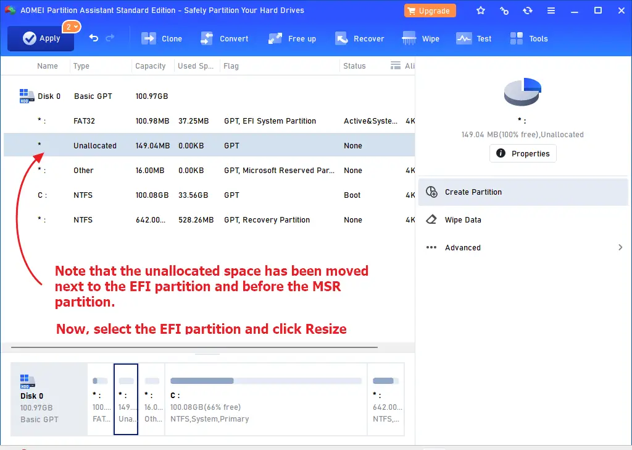The height and width of the screenshot is (450, 632).
Task: Click the Wipe Data option
Action: 523,220
